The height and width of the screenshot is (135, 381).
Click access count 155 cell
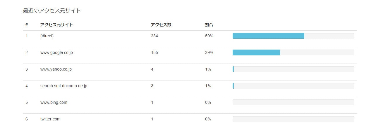pyautogui.click(x=154, y=52)
